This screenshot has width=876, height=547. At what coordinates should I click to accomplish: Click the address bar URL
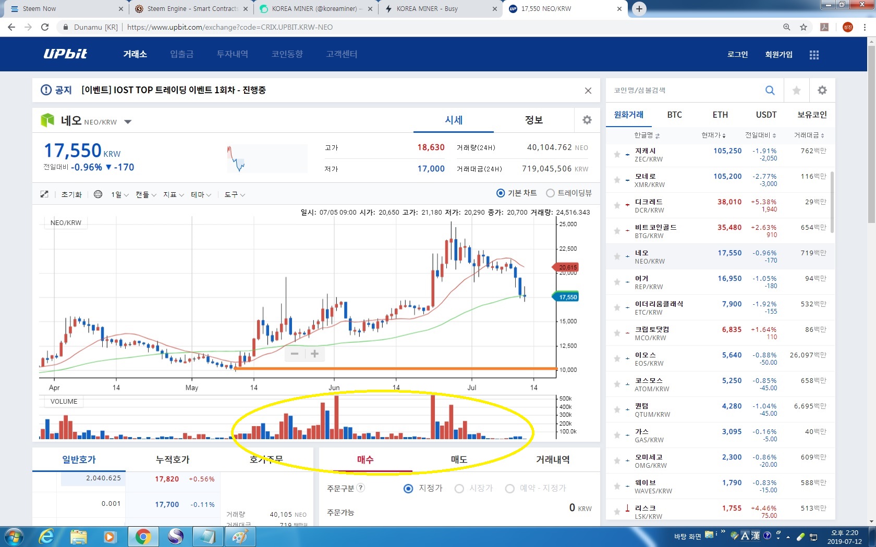[229, 27]
